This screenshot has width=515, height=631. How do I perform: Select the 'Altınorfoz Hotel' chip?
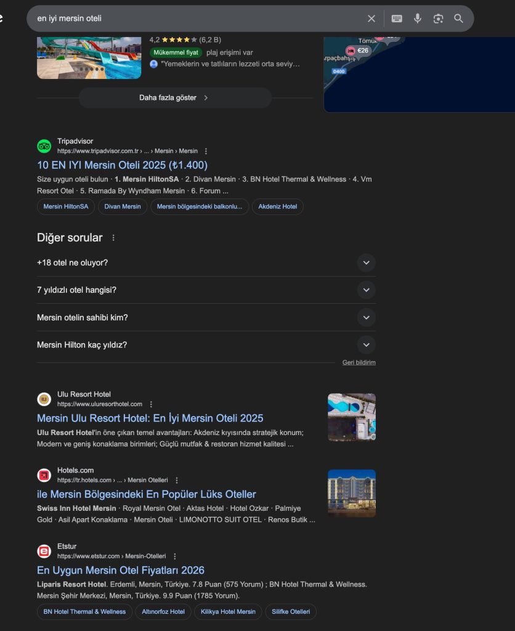tap(163, 612)
